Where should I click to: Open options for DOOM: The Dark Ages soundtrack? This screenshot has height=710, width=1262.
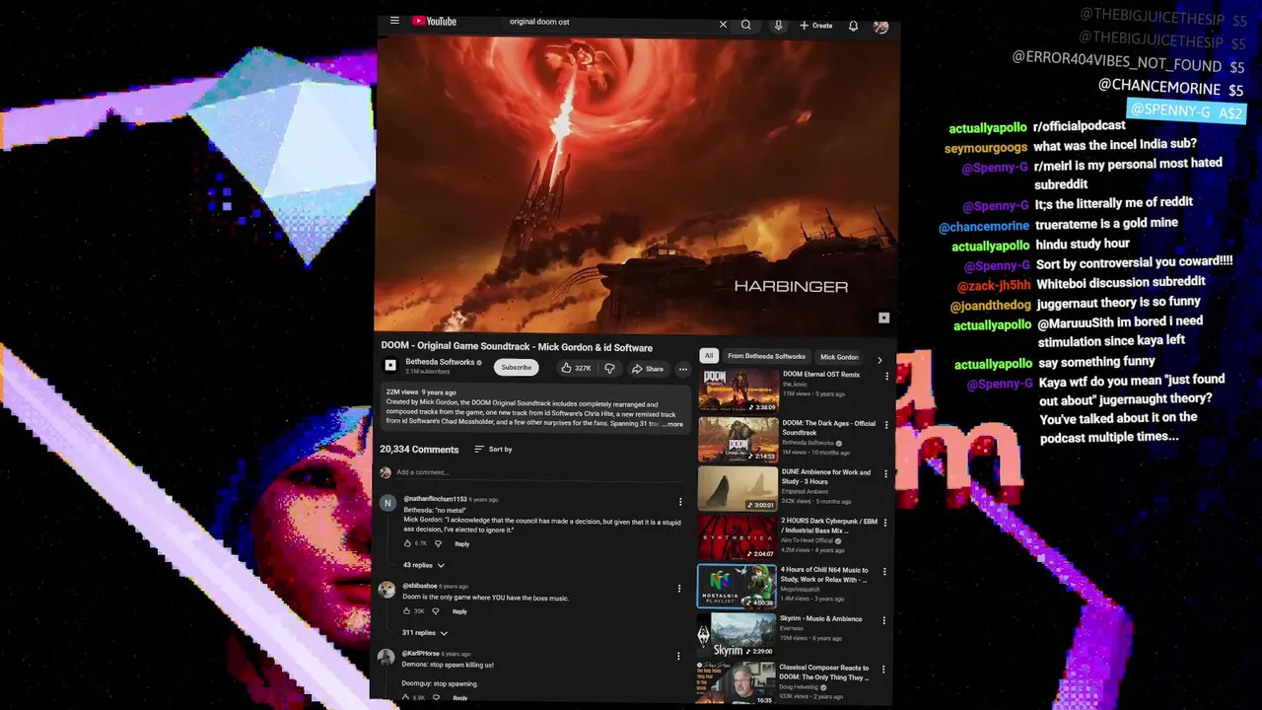[x=885, y=425]
